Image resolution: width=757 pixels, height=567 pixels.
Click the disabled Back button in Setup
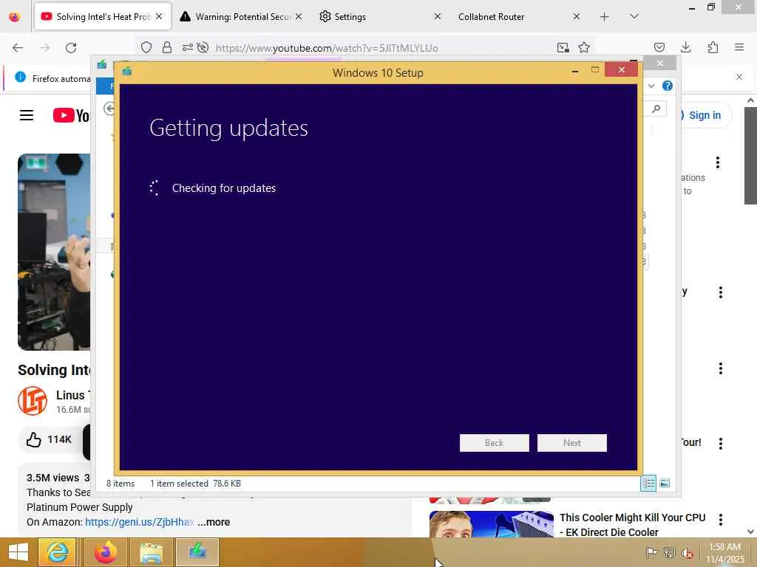point(494,443)
